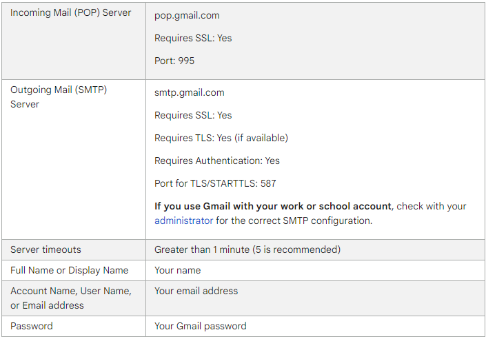Open the administrator link
486x339 pixels.
click(183, 220)
